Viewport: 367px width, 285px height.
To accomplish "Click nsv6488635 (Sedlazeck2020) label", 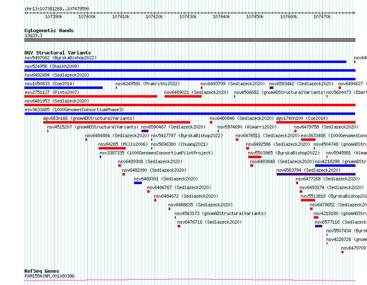I will pyautogui.click(x=200, y=205).
